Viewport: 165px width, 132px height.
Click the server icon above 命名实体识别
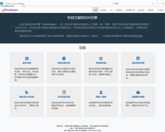point(138,58)
